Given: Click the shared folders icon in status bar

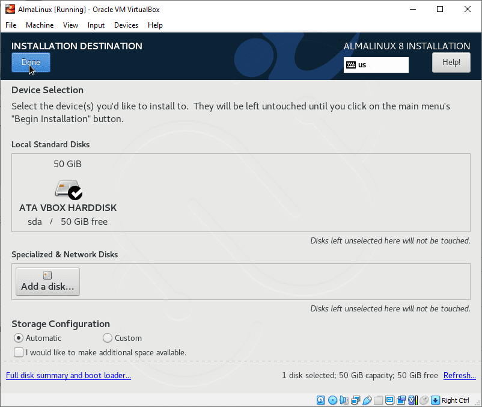Looking at the screenshot, I should (379, 400).
